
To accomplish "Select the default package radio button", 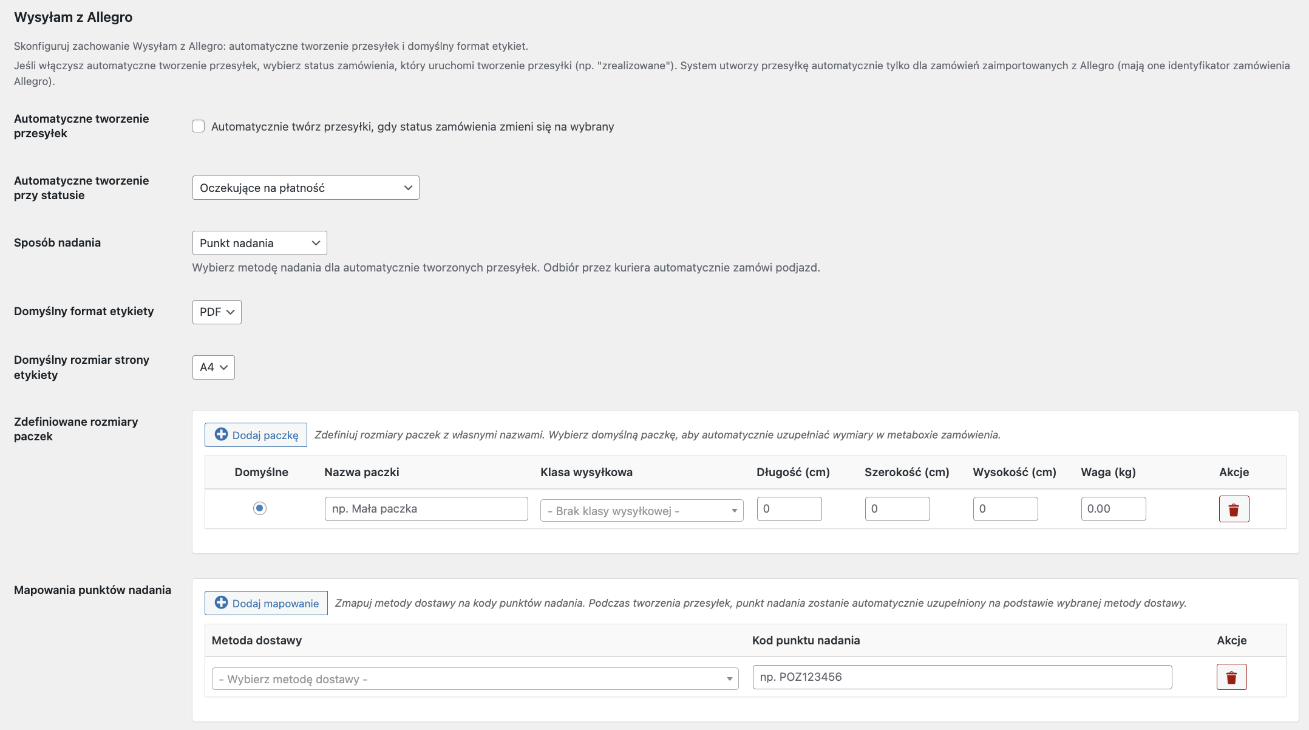I will pyautogui.click(x=260, y=508).
